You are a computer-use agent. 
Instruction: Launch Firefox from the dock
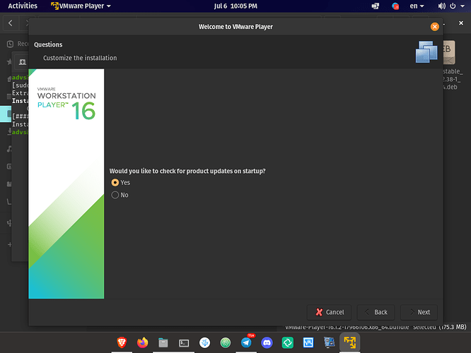pos(143,342)
